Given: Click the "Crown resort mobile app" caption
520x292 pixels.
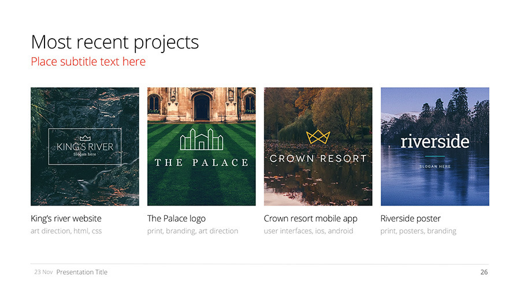Looking at the screenshot, I should [x=310, y=219].
